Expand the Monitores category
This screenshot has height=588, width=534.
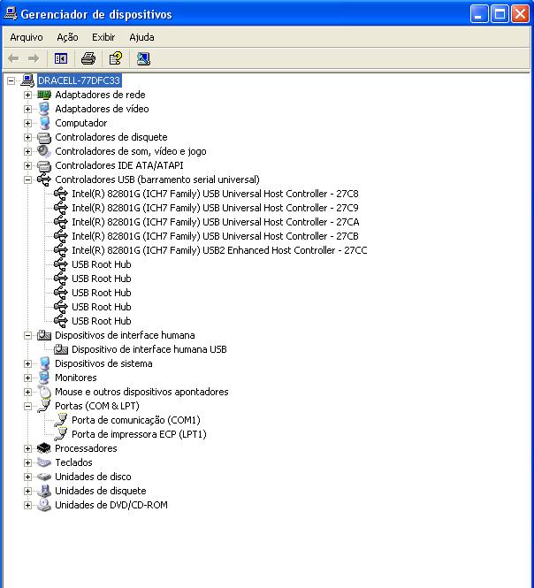(x=27, y=378)
